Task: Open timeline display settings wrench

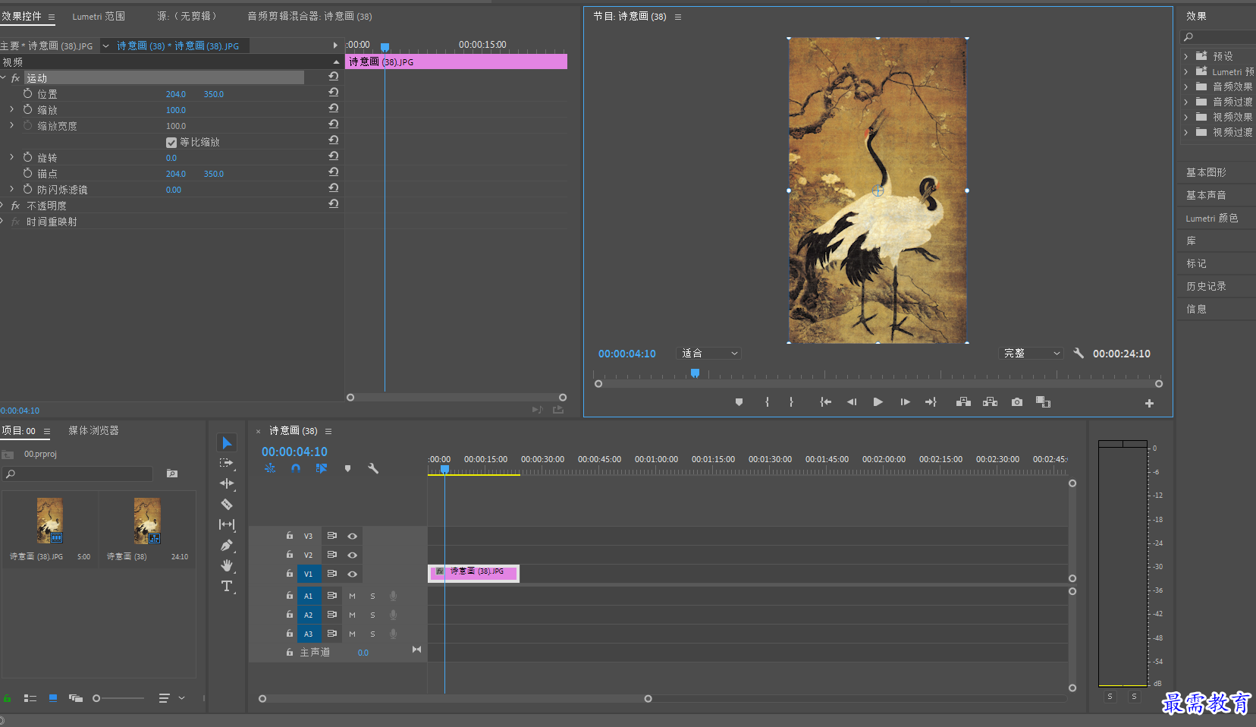Action: point(373,468)
